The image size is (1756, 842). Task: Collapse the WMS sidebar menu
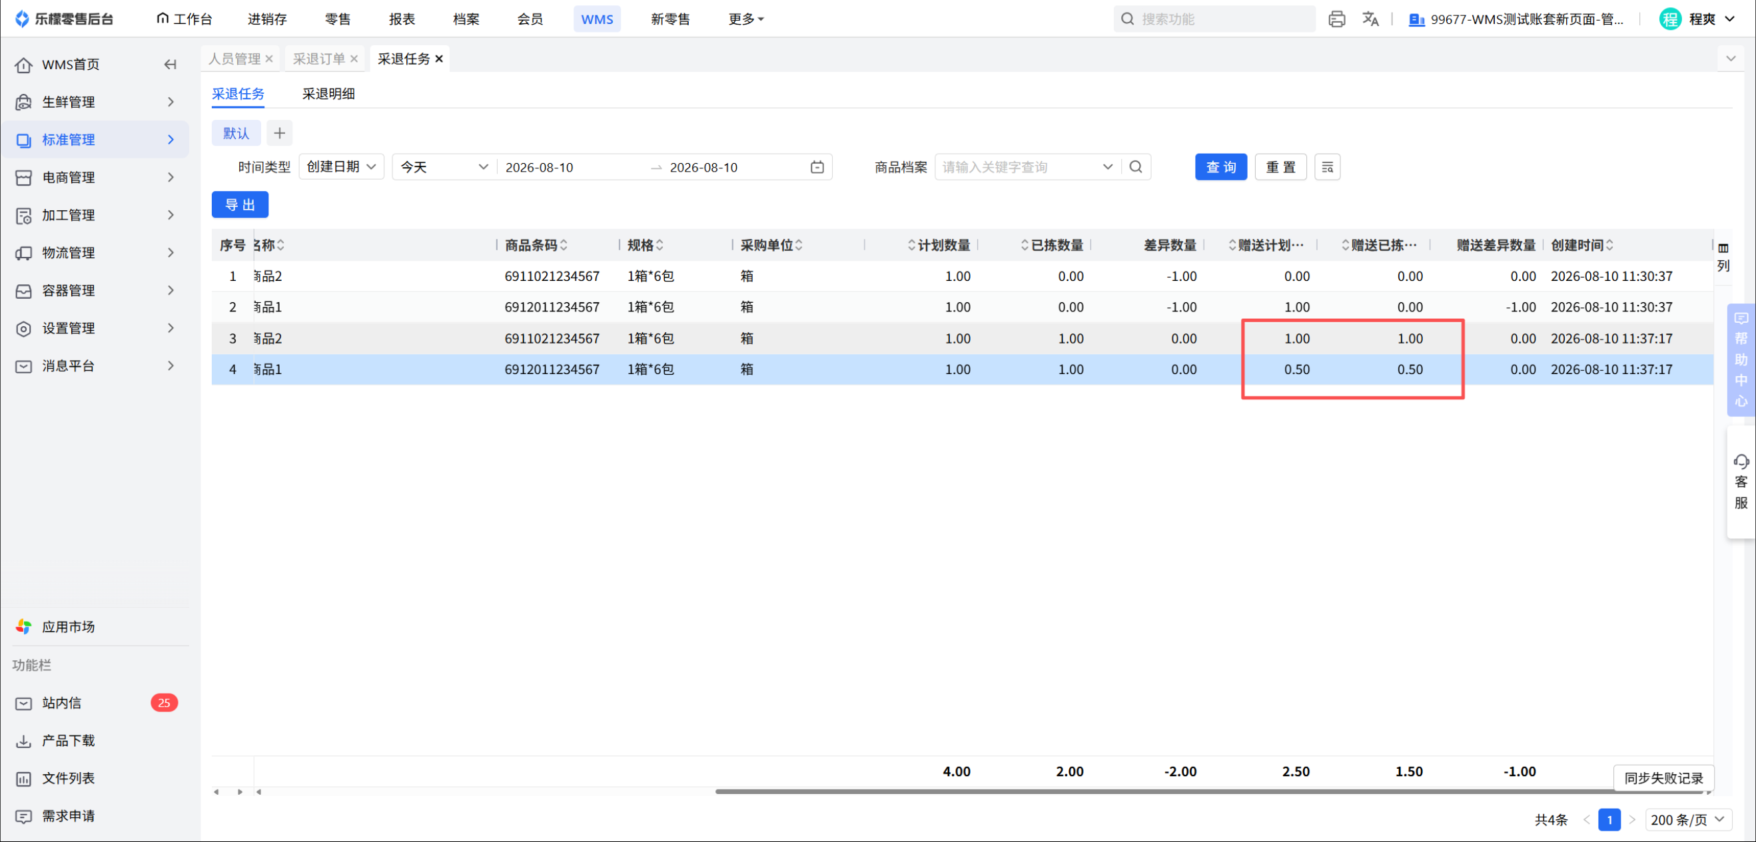(171, 65)
